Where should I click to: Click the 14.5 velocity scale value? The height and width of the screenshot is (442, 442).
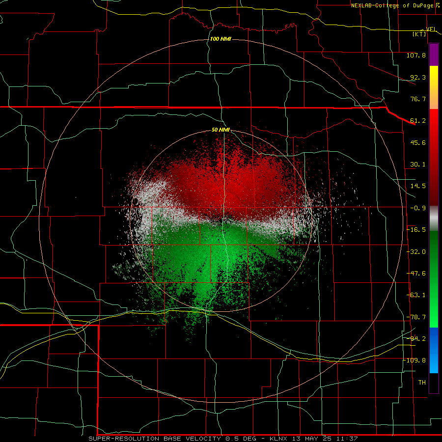(418, 186)
